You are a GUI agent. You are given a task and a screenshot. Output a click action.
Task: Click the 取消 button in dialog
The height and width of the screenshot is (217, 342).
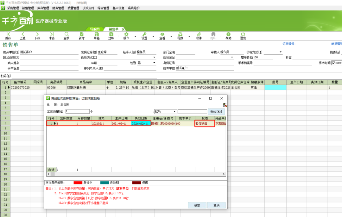[x=216, y=205]
